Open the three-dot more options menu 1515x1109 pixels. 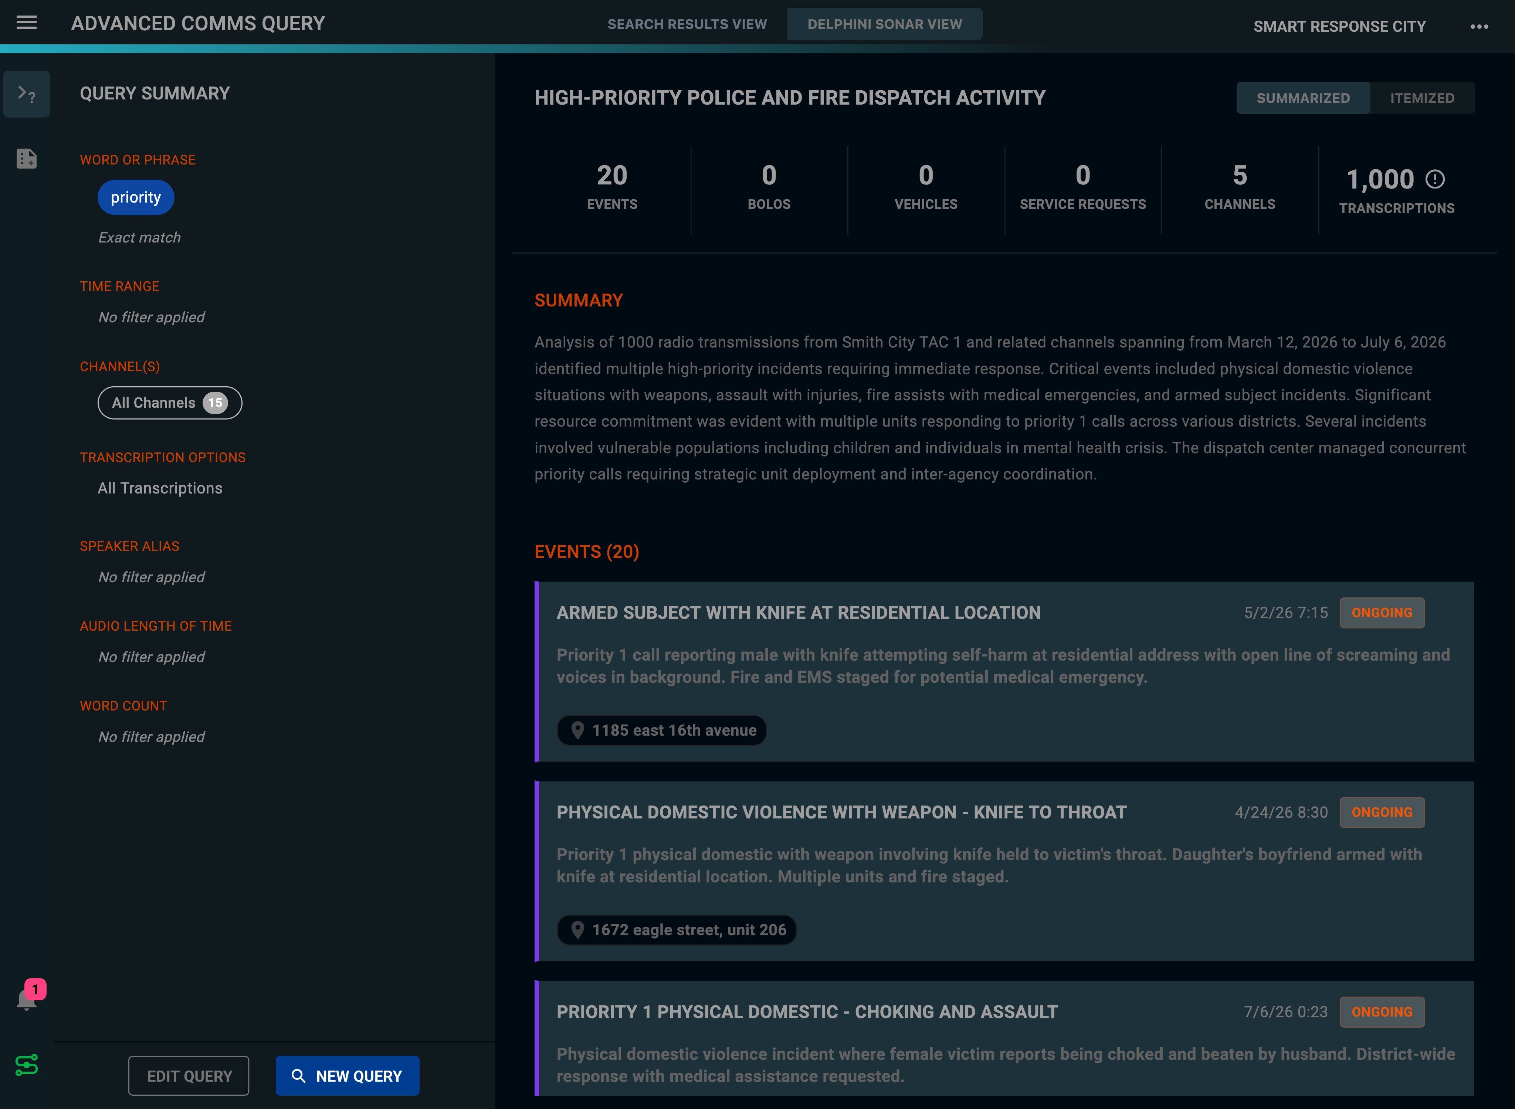coord(1479,27)
